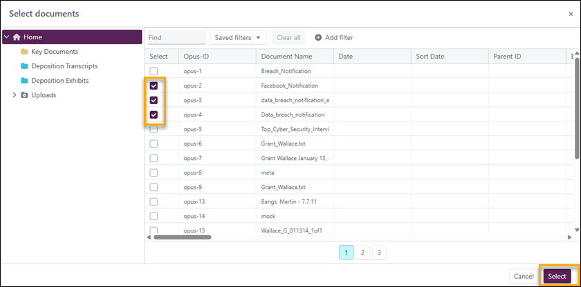Click the horizontal scrollbar thumb

(x=183, y=237)
